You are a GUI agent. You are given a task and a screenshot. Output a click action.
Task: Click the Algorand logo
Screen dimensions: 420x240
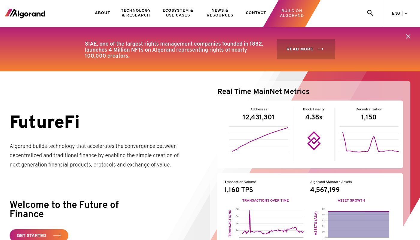point(25,13)
